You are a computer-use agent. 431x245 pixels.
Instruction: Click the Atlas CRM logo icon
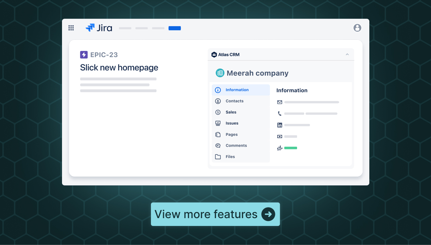point(214,54)
